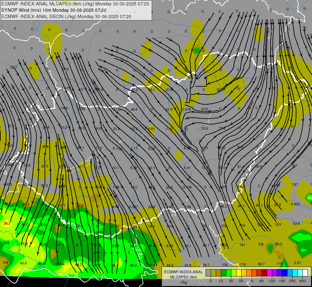The width and height of the screenshot is (312, 287).
Task: Click the map value 0.478
Action: tap(186, 109)
